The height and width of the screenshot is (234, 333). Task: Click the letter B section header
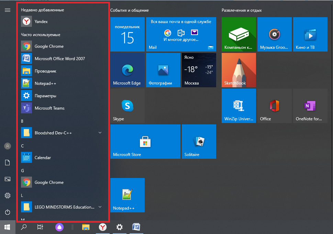click(x=22, y=121)
